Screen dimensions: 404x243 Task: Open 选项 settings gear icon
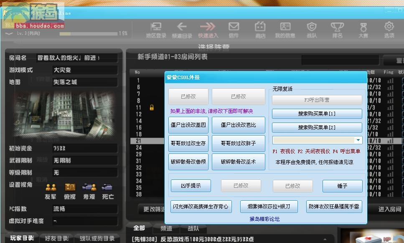coord(389,26)
